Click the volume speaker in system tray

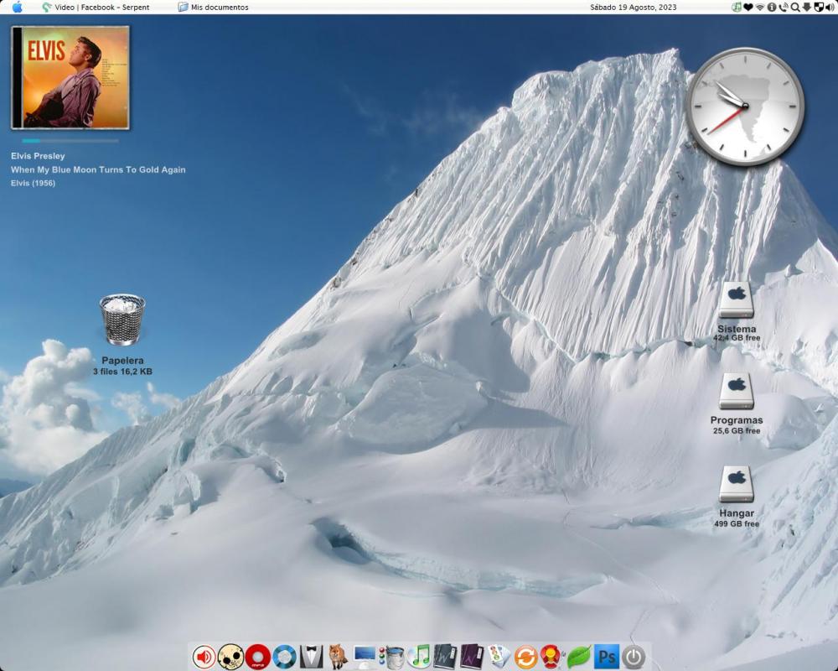point(830,7)
